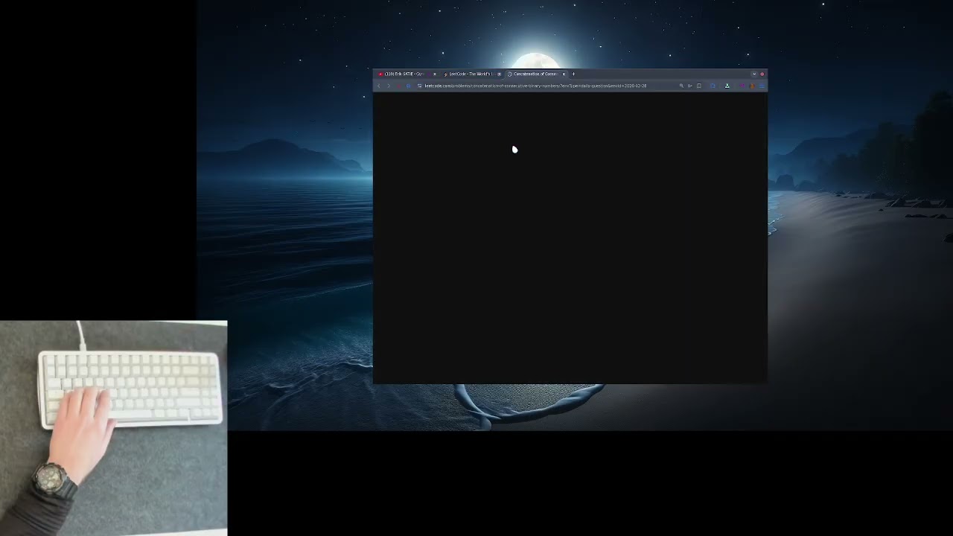Open the flask extension icon in toolbar
The width and height of the screenshot is (953, 536).
pyautogui.click(x=727, y=86)
